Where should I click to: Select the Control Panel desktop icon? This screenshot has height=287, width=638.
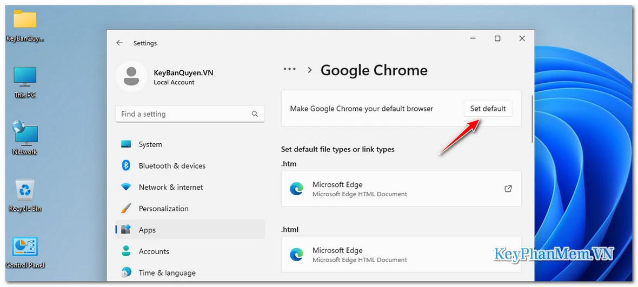pyautogui.click(x=25, y=253)
